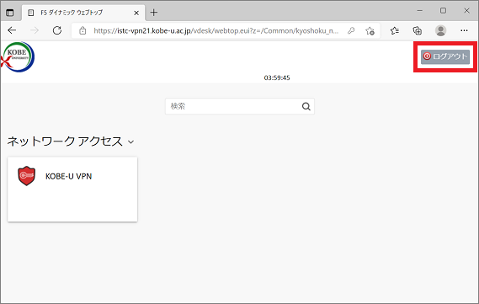The width and height of the screenshot is (479, 304).
Task: Reload the page with refresh icon
Action: point(57,30)
